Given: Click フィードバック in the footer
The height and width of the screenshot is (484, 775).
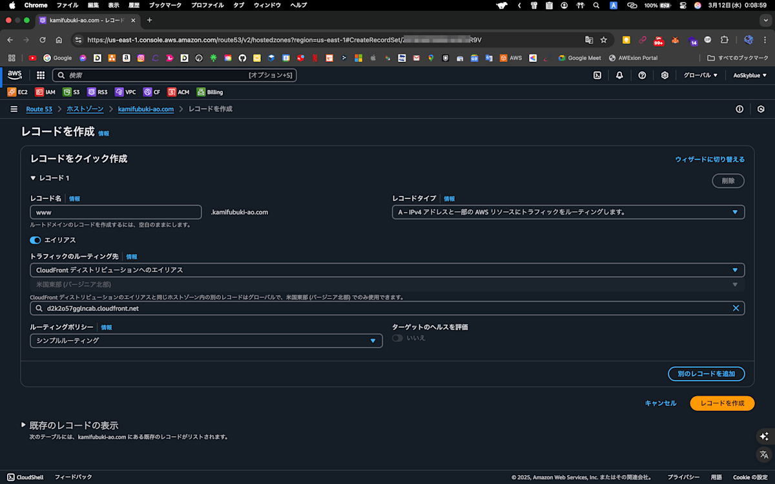Looking at the screenshot, I should click(x=73, y=477).
